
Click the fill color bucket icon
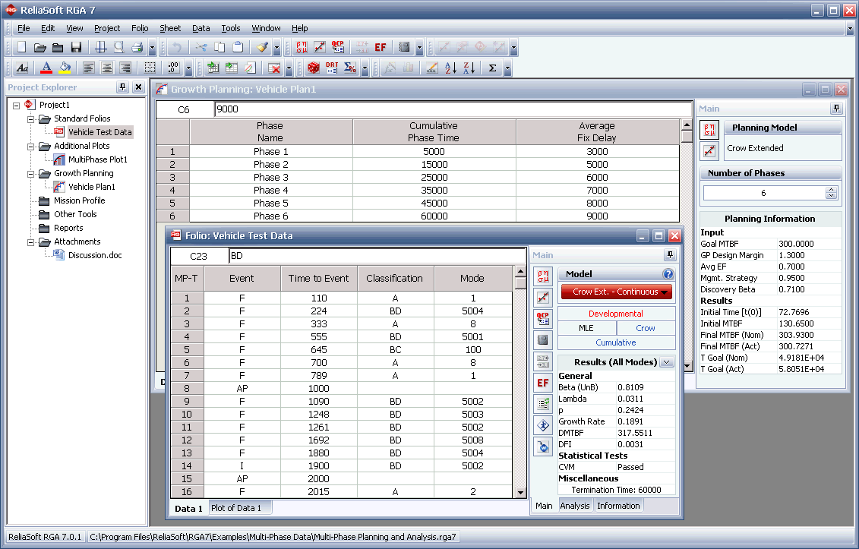pos(65,68)
